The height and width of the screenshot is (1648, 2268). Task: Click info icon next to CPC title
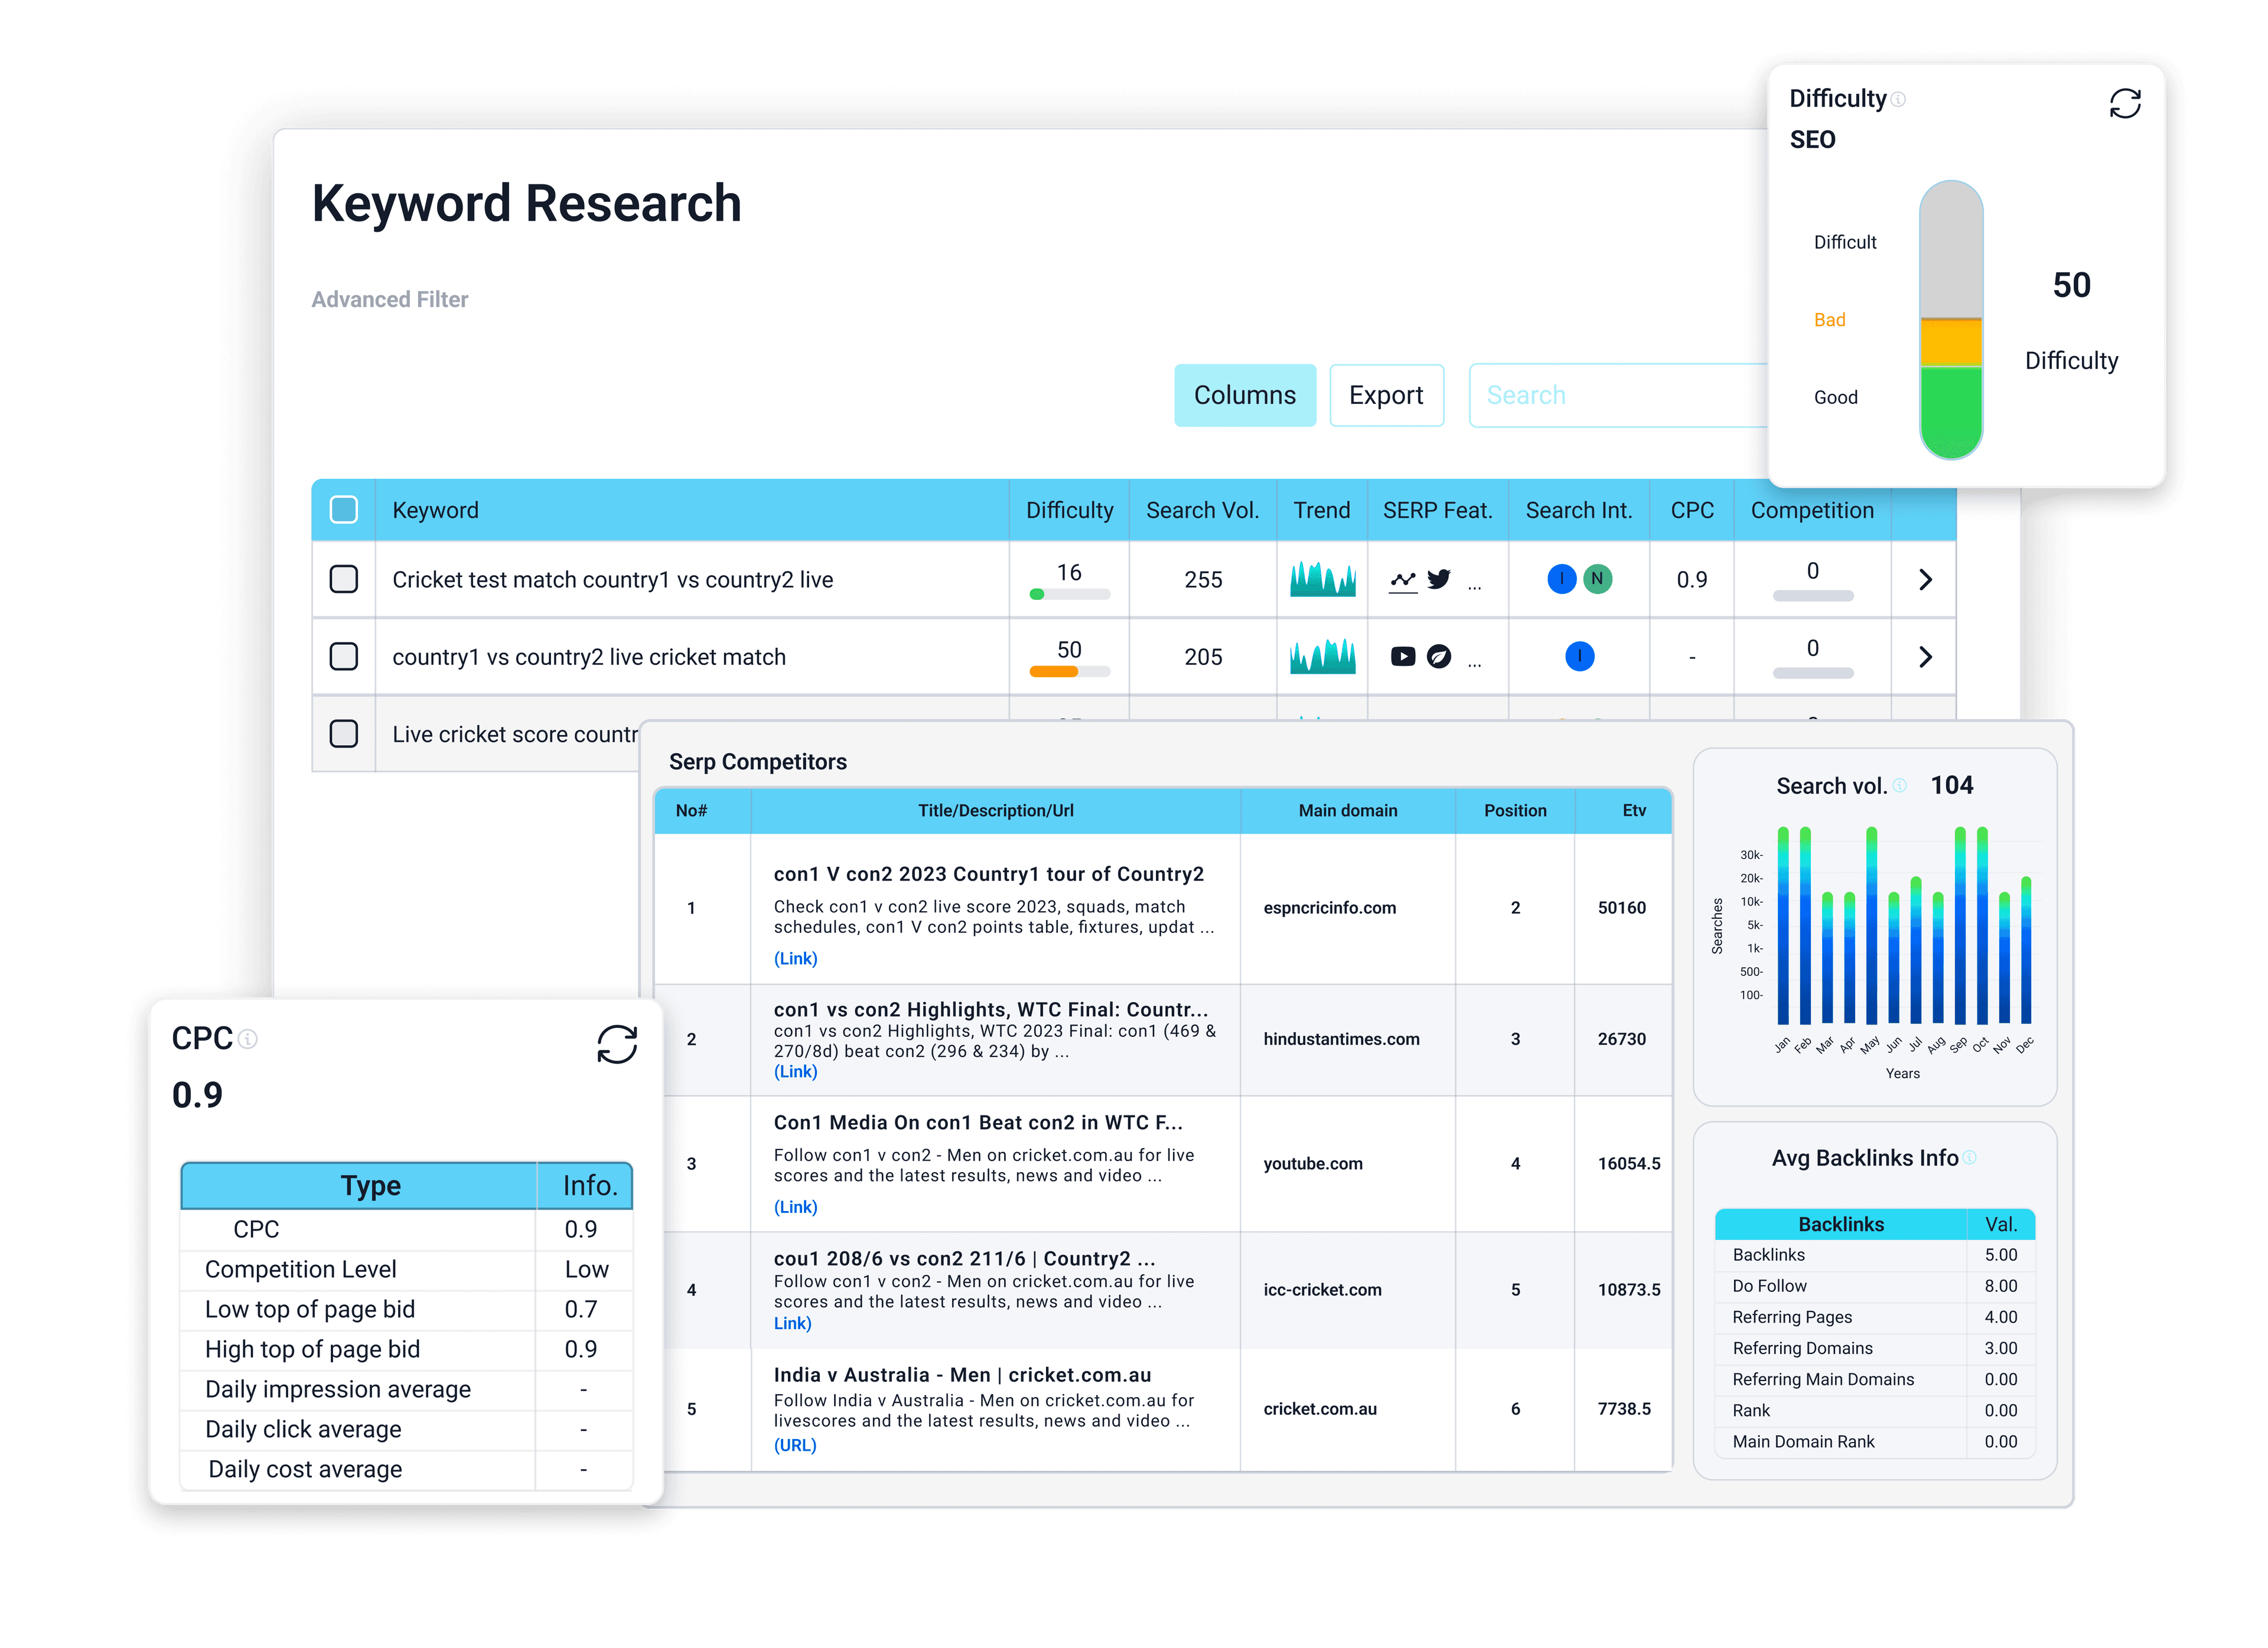point(248,1039)
